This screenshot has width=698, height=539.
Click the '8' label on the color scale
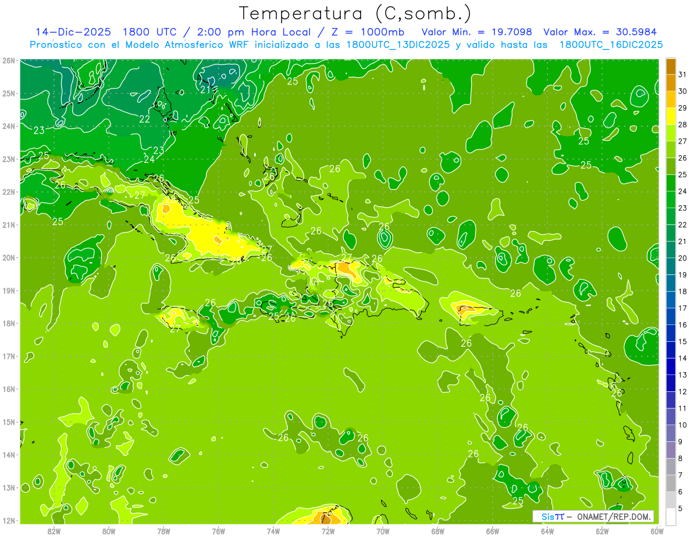pyautogui.click(x=681, y=459)
